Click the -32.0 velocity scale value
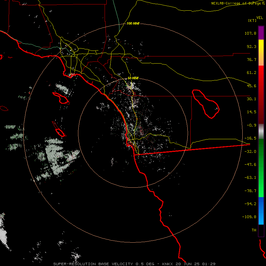The image size is (266, 266). 250,152
